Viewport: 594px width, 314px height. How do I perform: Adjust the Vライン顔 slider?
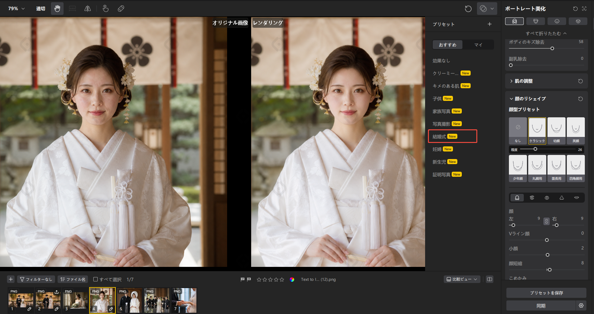pyautogui.click(x=546, y=240)
